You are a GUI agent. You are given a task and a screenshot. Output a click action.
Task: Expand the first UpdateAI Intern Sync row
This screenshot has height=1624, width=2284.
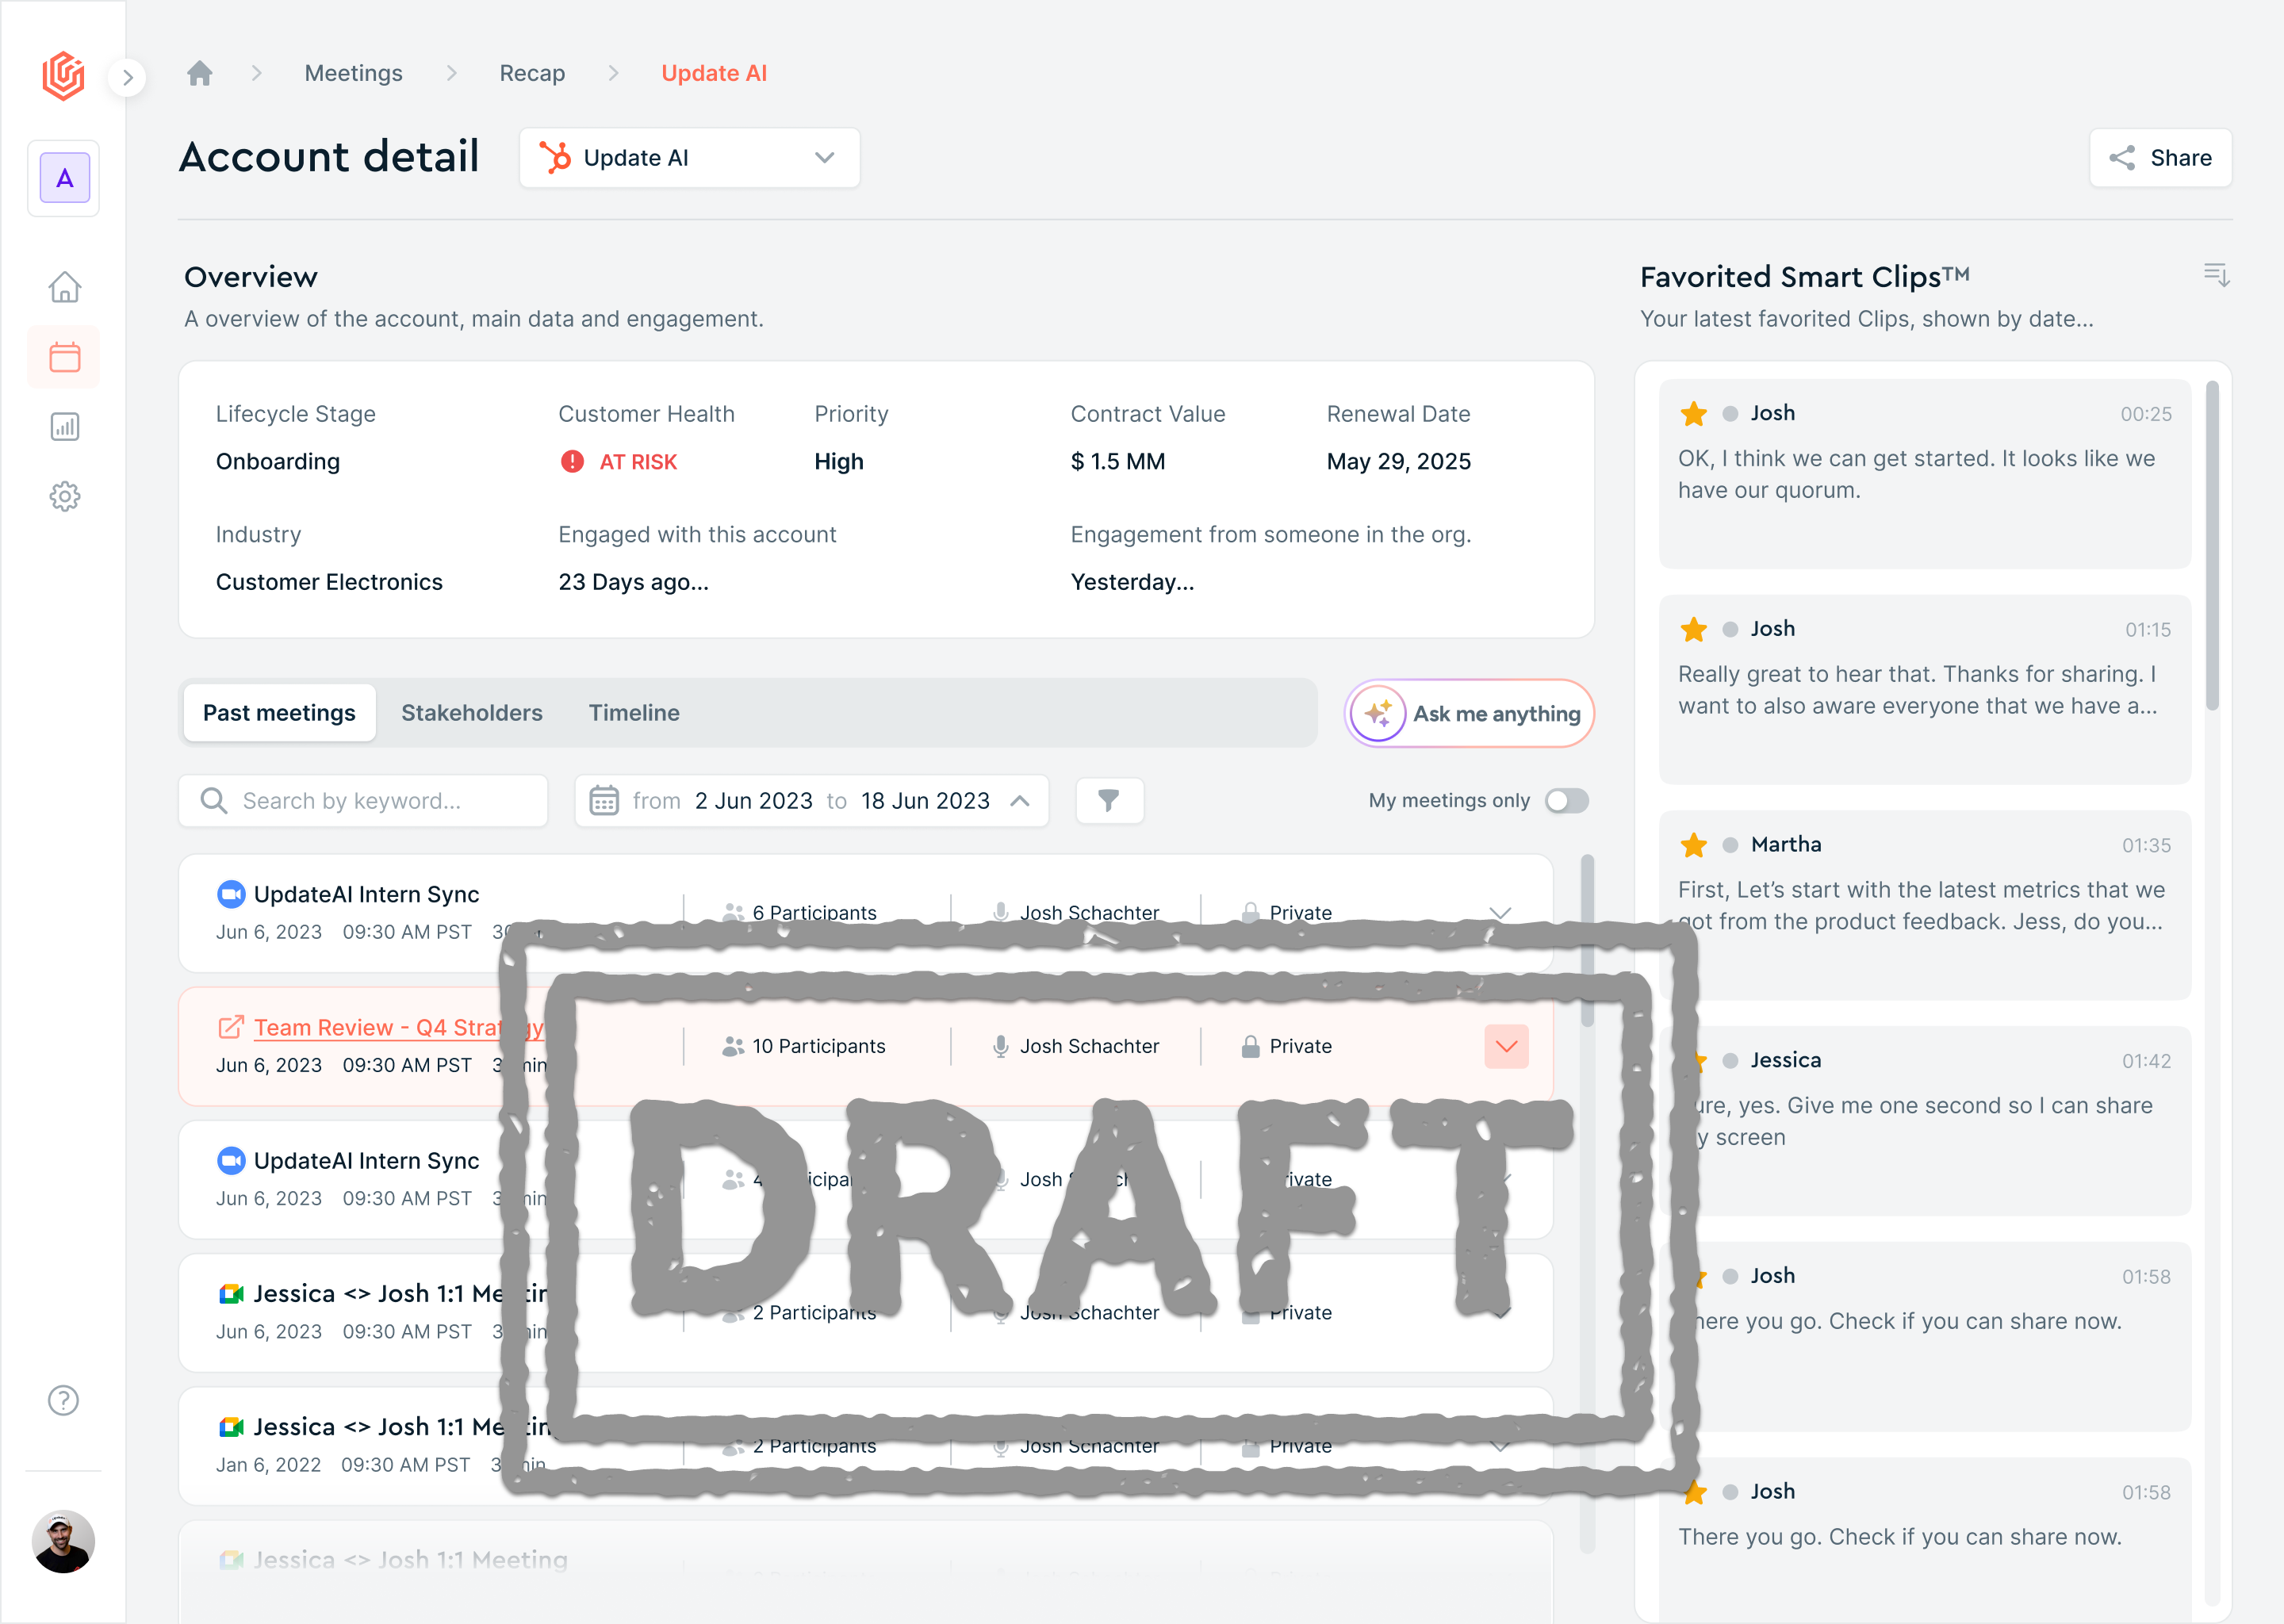click(1499, 912)
